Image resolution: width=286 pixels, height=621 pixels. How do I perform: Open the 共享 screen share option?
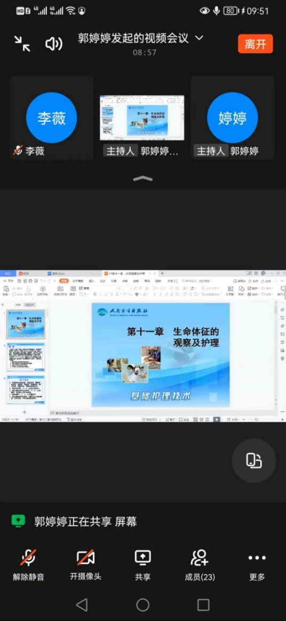[142, 565]
